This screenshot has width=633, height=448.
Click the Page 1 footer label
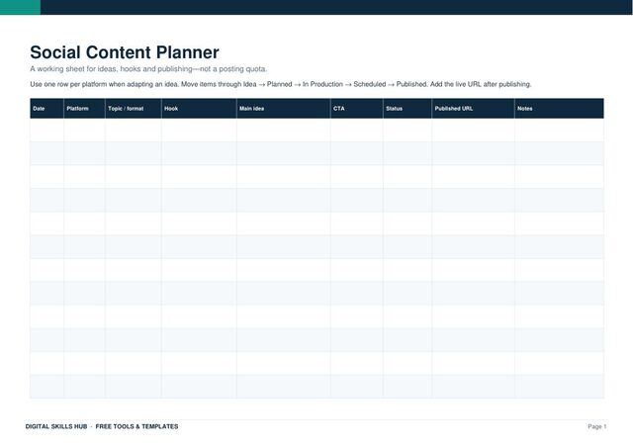597,426
